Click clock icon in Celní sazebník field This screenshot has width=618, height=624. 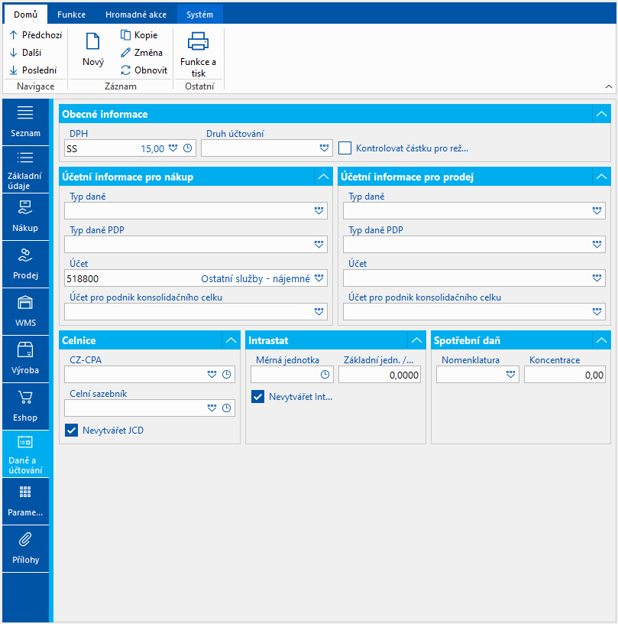point(227,408)
